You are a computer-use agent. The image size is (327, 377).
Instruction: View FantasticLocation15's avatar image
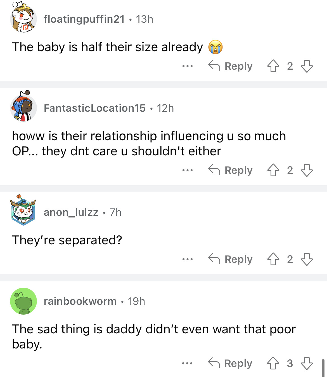23,107
